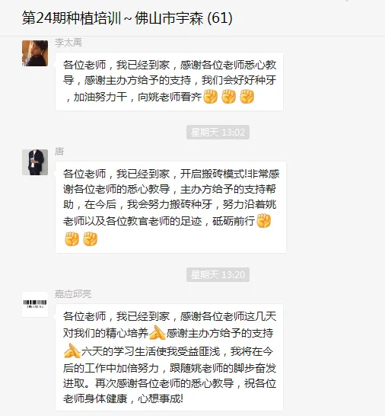The image size is (385, 416).
Task: Open 李太禹's profile avatar
Action: click(x=35, y=53)
